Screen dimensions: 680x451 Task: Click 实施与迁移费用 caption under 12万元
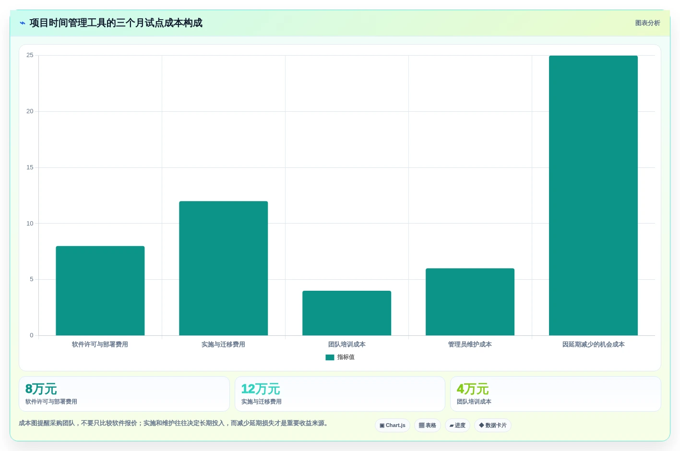[262, 402]
